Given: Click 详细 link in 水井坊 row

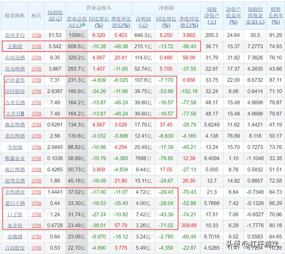Looking at the screenshot, I should (x=36, y=225).
